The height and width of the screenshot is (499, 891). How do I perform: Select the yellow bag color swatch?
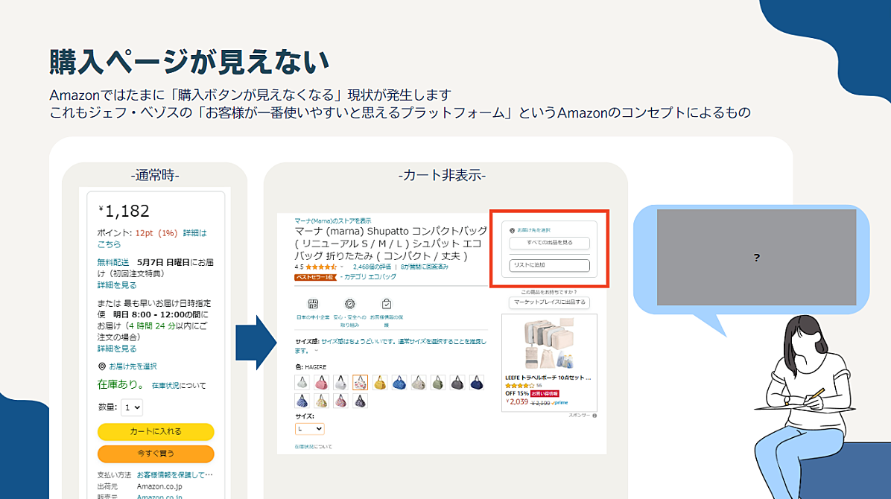[380, 383]
